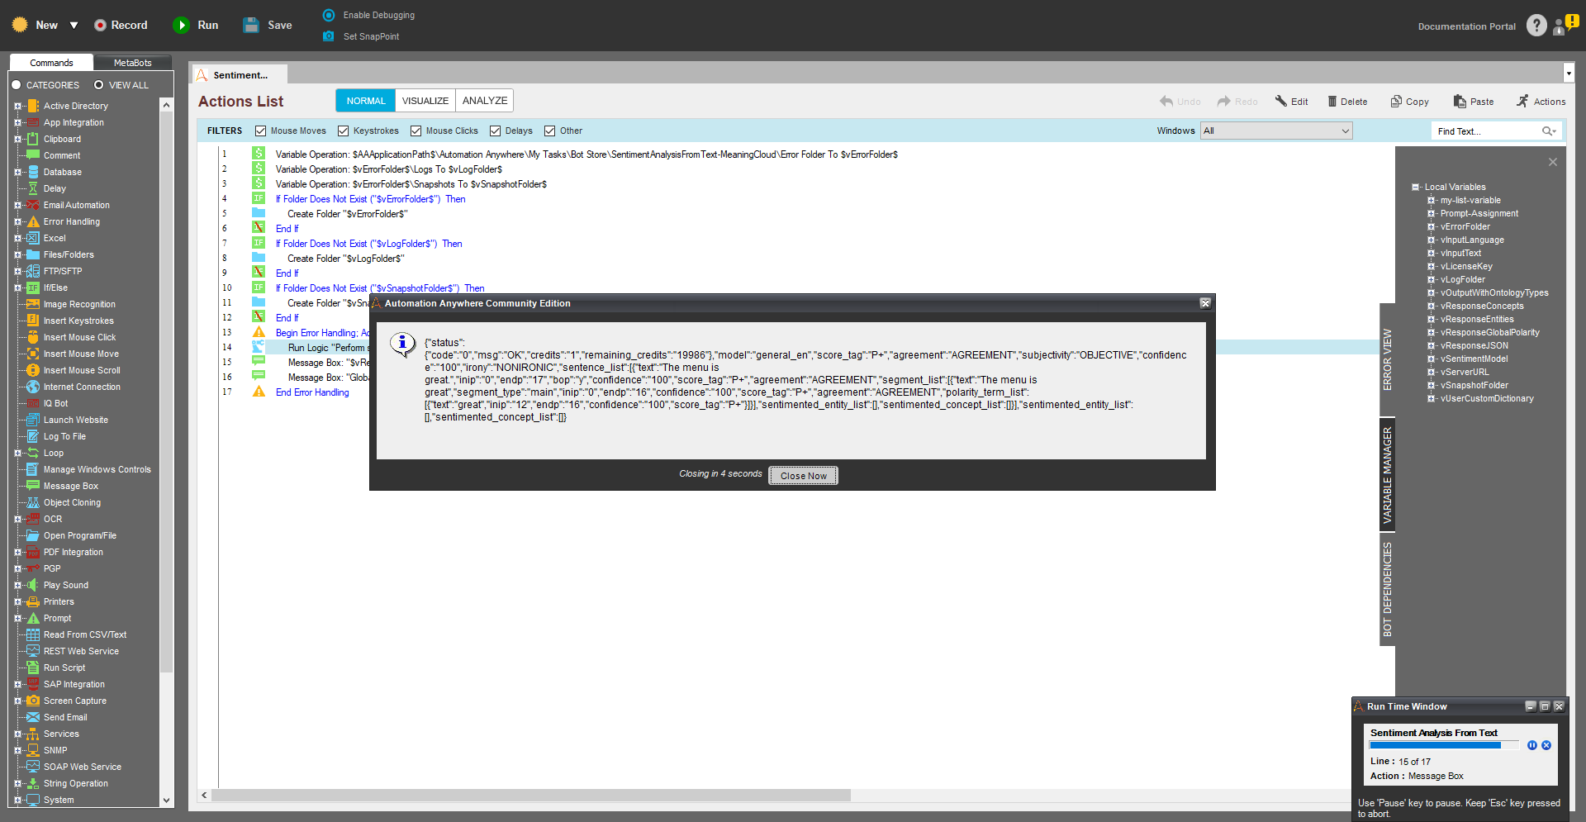Switch to ANALYZE view tab

tap(485, 101)
